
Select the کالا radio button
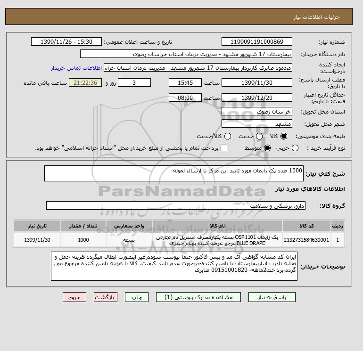tap(284, 136)
